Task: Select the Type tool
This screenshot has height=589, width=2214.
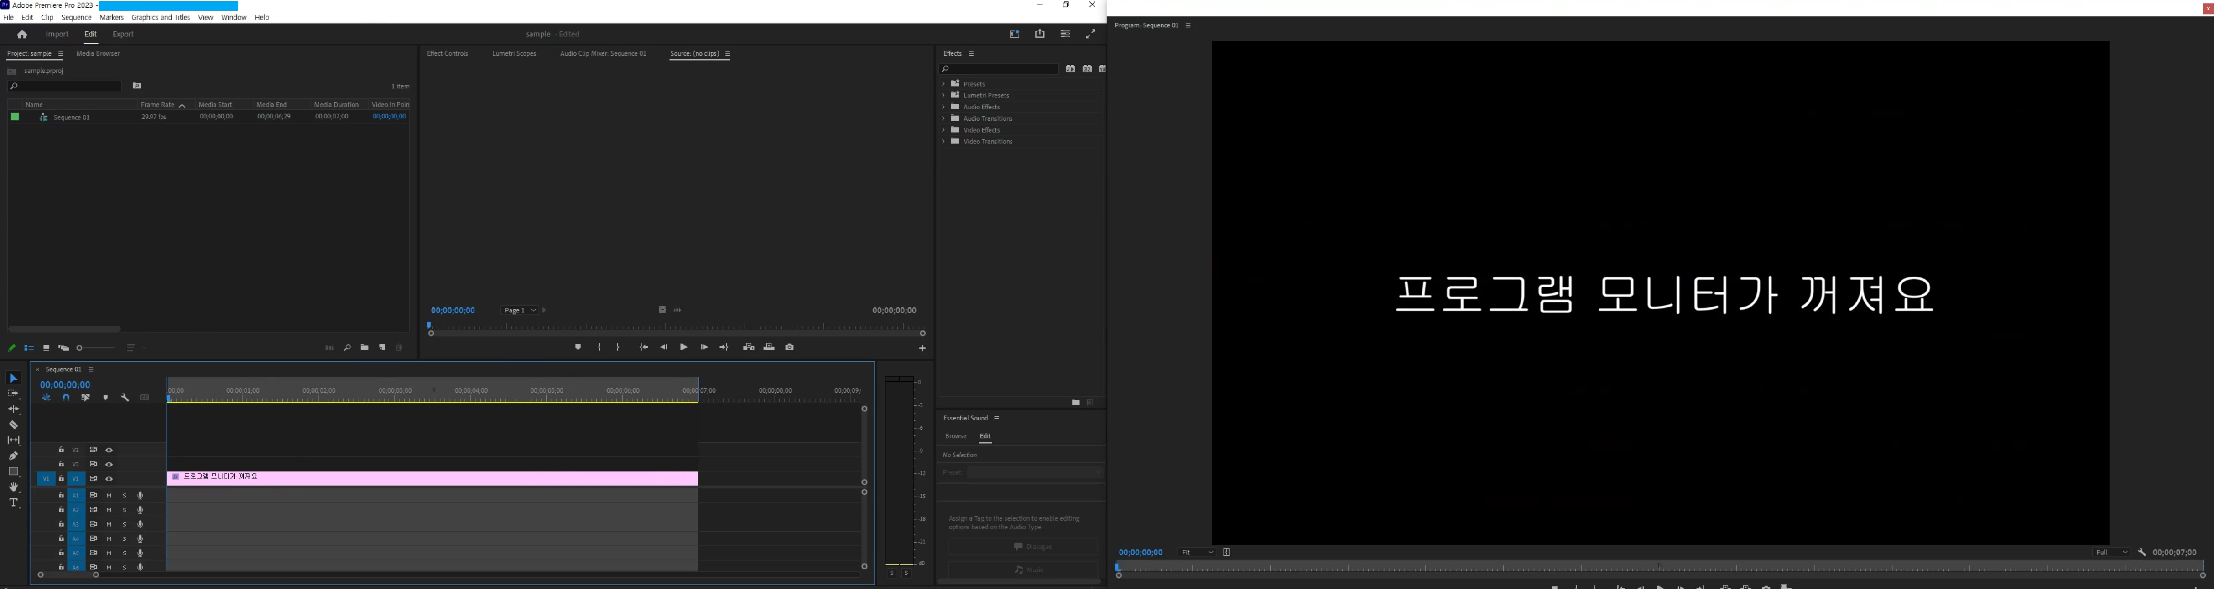Action: tap(14, 503)
